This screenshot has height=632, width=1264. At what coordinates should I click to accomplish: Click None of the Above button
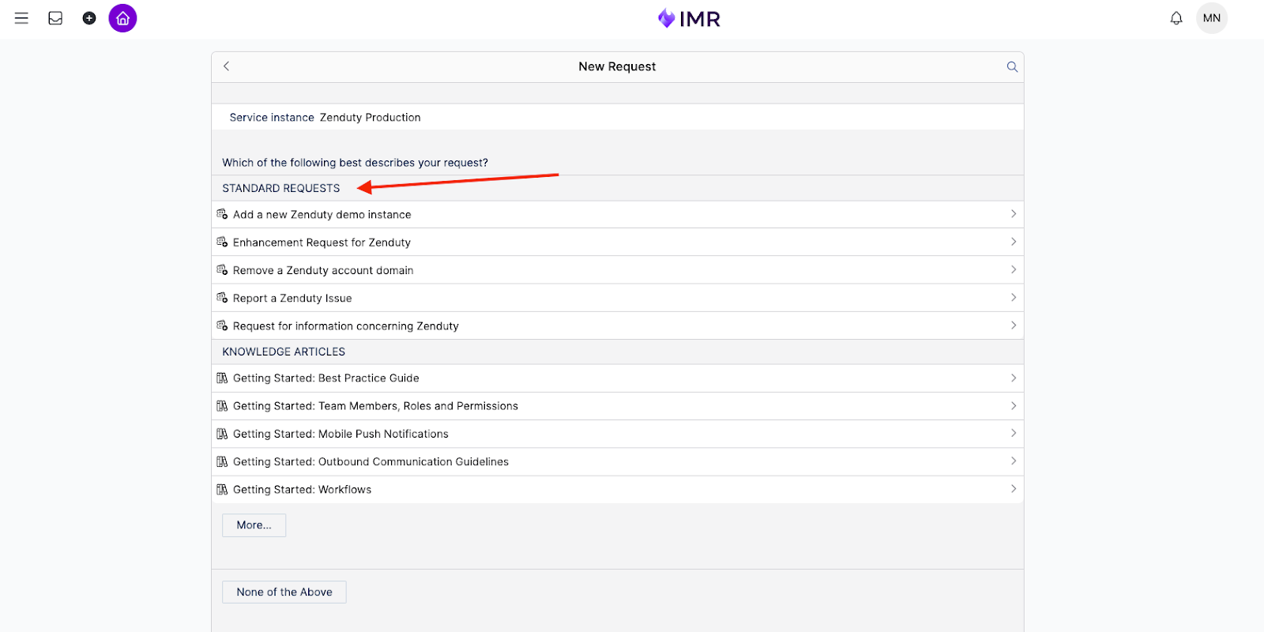click(x=284, y=592)
